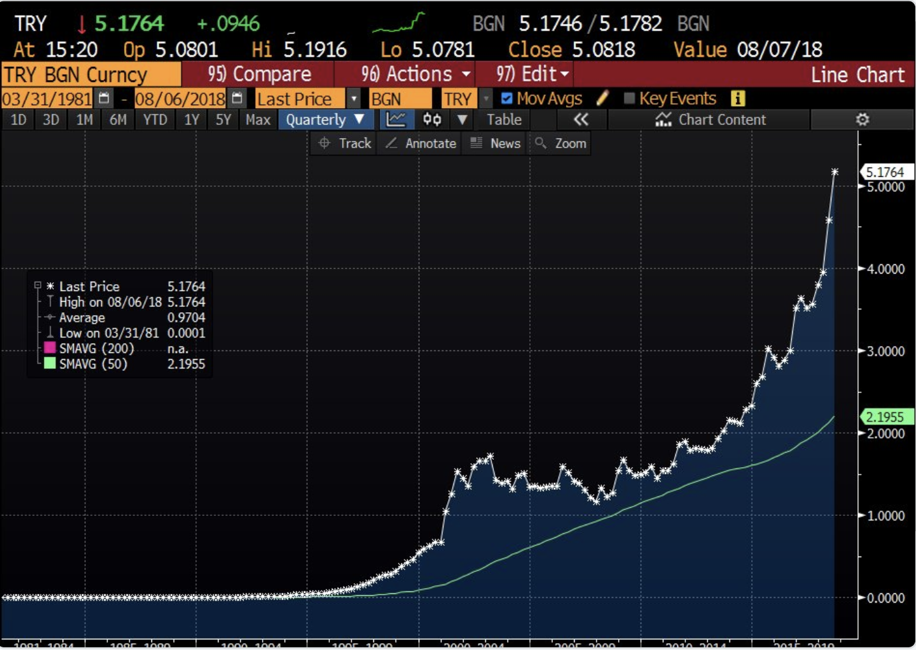The image size is (916, 650).
Task: Select the 3D range tab
Action: tap(51, 119)
